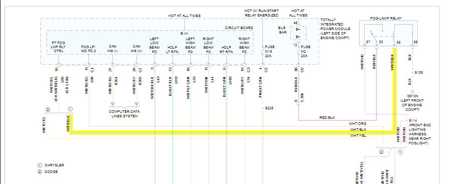Click the WHT/LT GRN wire label

coord(188,88)
